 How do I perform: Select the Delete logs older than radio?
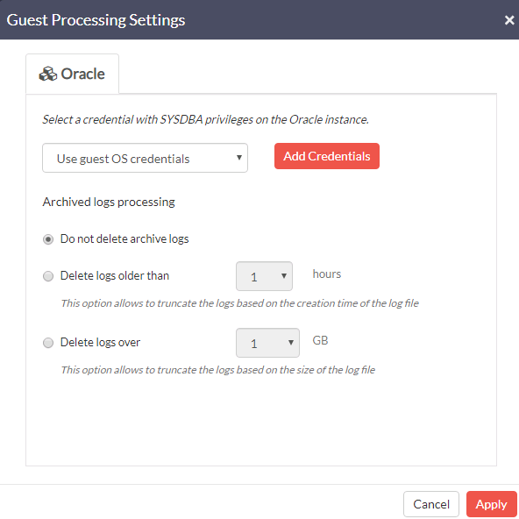(48, 276)
